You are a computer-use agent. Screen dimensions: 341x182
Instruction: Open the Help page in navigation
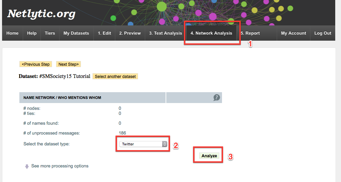pyautogui.click(x=32, y=33)
